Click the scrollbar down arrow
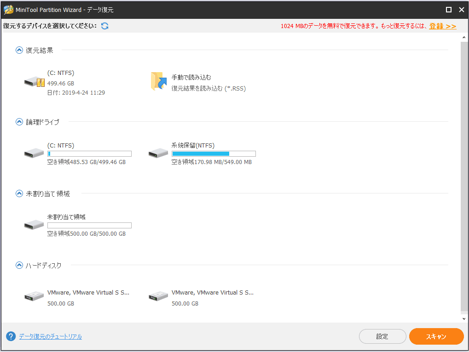This screenshot has height=352, width=469. click(464, 319)
